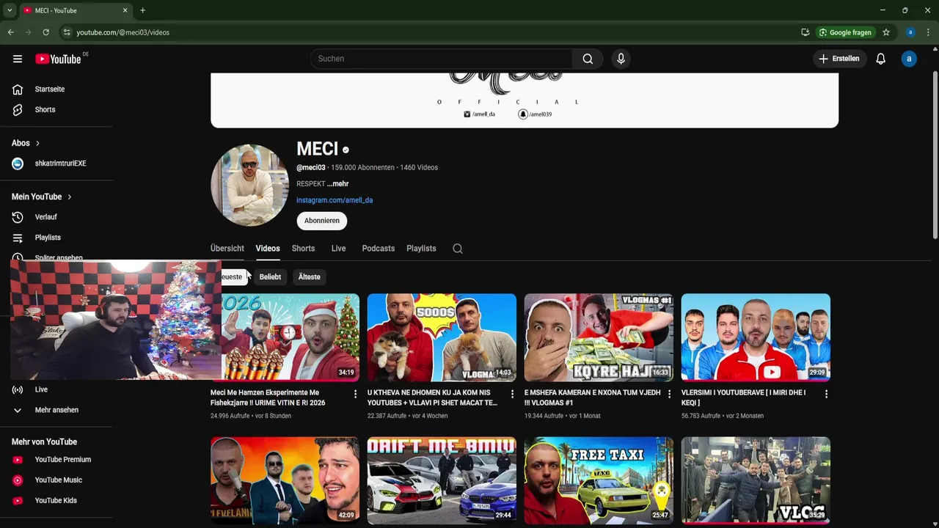Close the MECI - YouTube tab

pos(125,10)
